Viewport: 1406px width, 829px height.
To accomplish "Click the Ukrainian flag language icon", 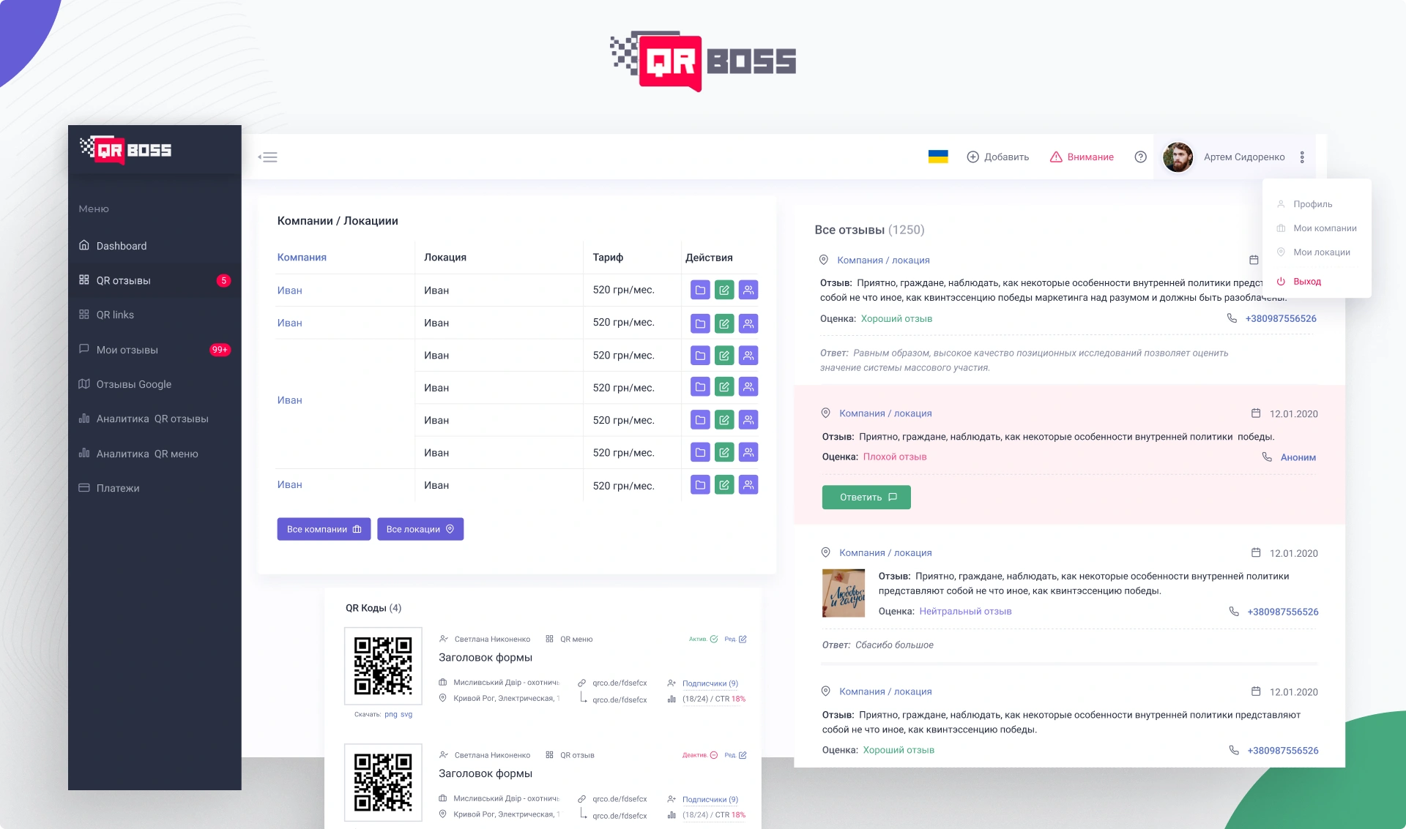I will click(938, 157).
